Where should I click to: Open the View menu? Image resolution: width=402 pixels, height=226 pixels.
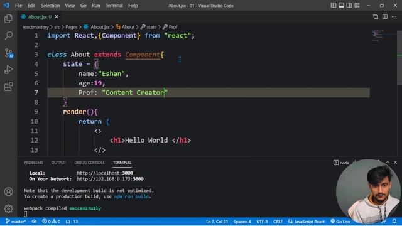[x=70, y=6]
